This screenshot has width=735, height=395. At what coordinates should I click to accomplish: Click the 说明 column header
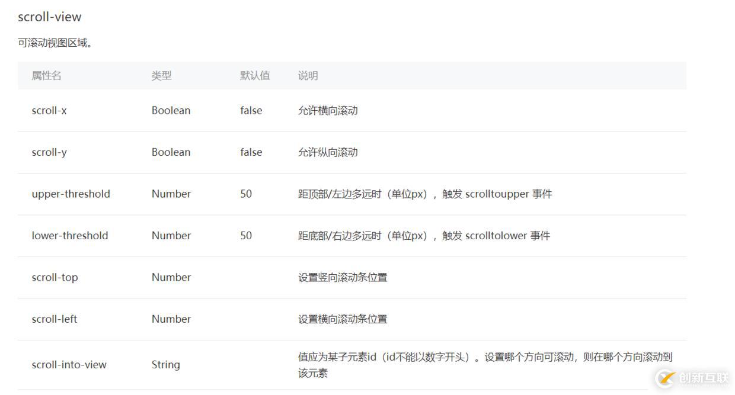pyautogui.click(x=308, y=75)
